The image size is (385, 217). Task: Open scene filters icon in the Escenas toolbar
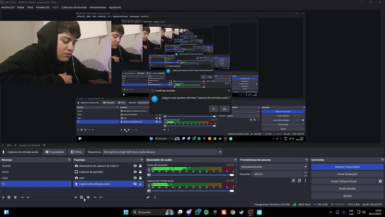point(16,197)
